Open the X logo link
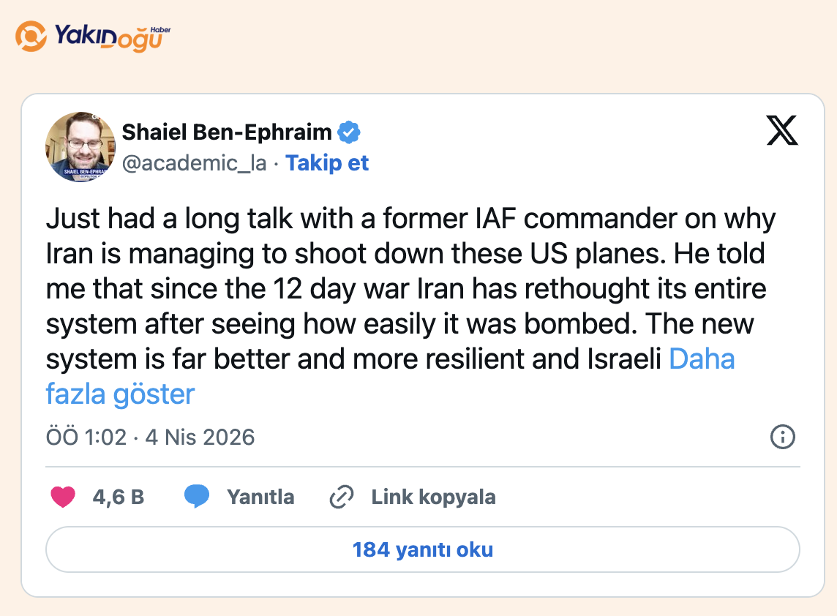The image size is (837, 616). (781, 132)
